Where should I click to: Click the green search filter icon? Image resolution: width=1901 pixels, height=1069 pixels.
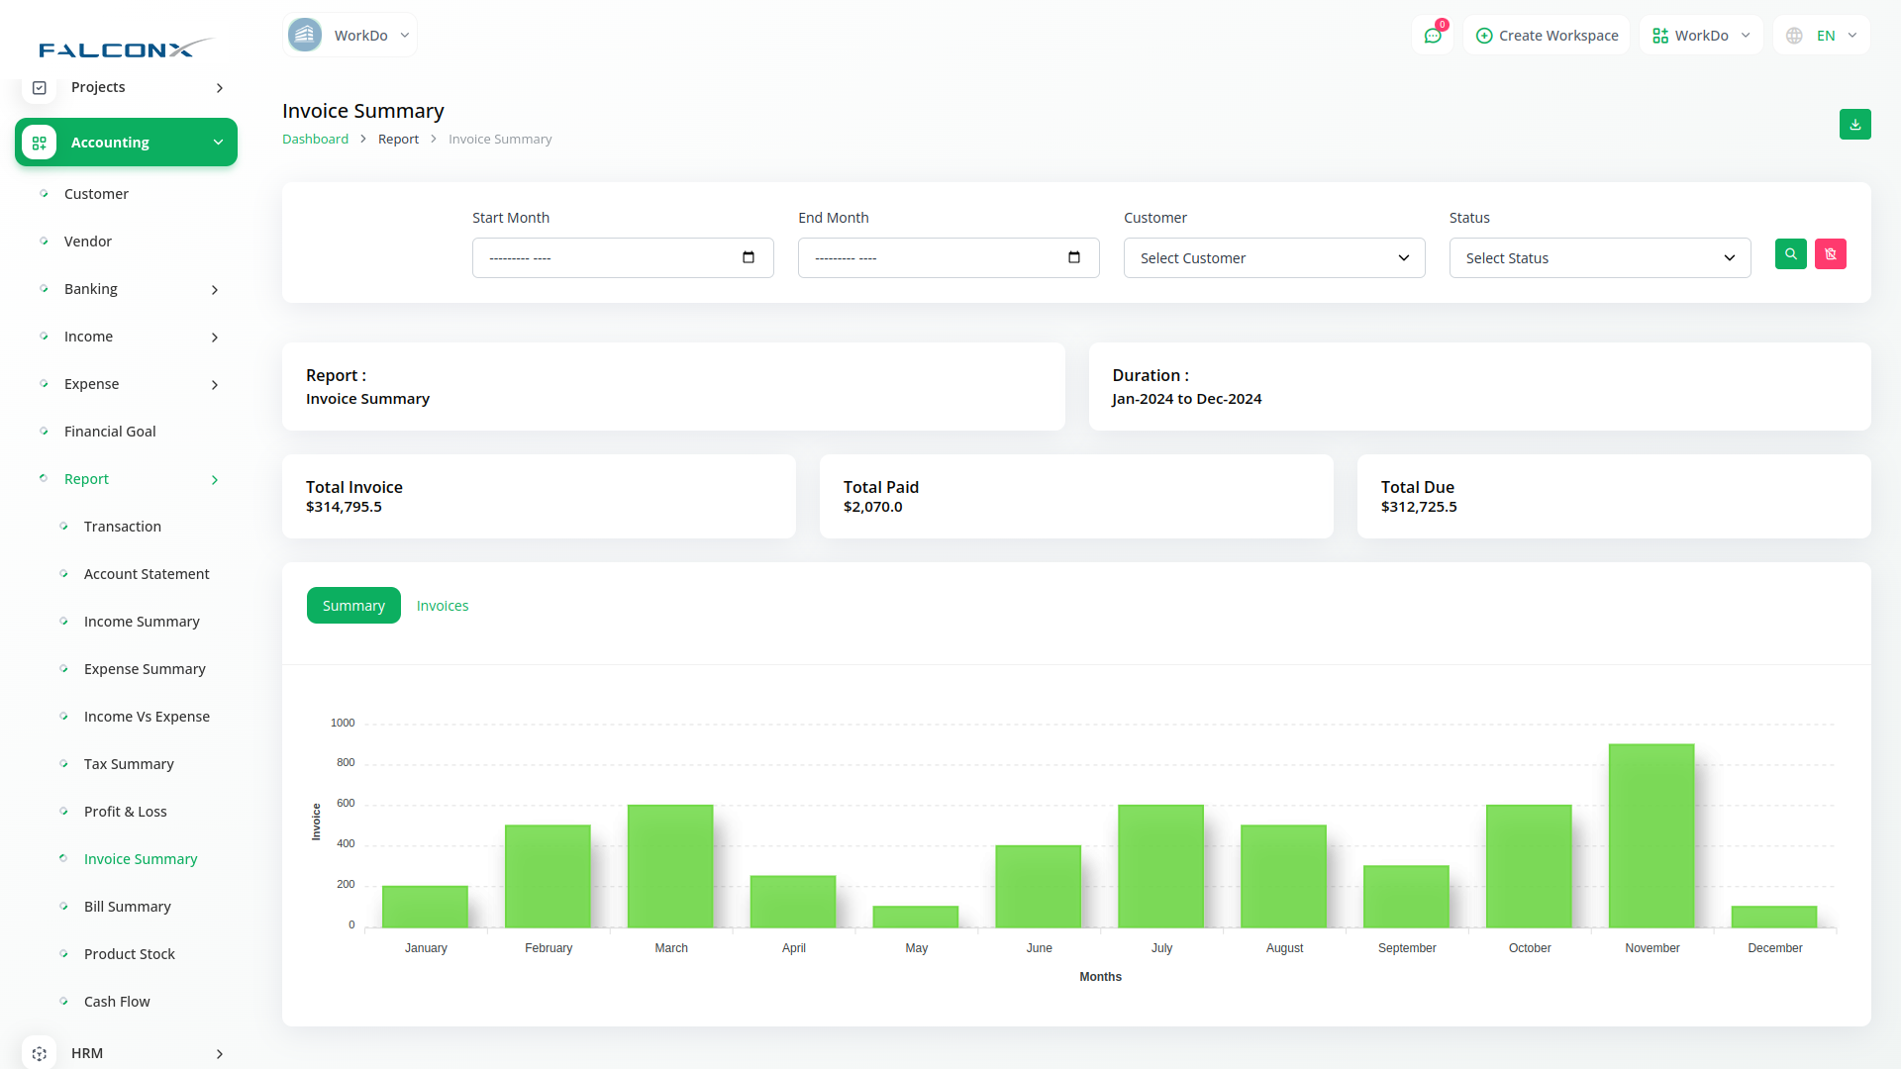1790,254
